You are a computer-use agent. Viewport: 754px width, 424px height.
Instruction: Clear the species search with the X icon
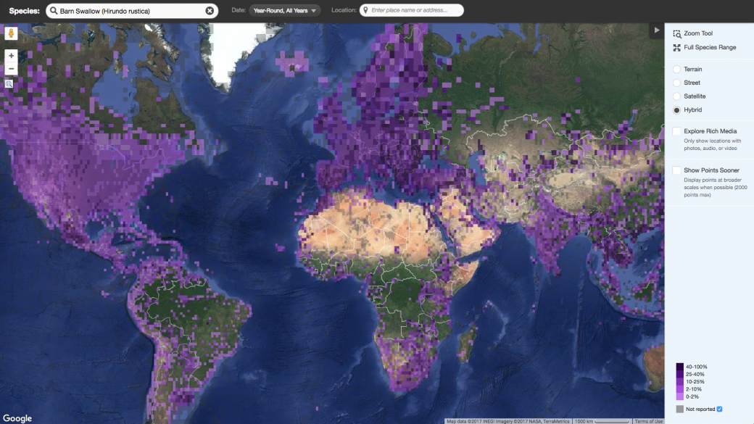(210, 10)
